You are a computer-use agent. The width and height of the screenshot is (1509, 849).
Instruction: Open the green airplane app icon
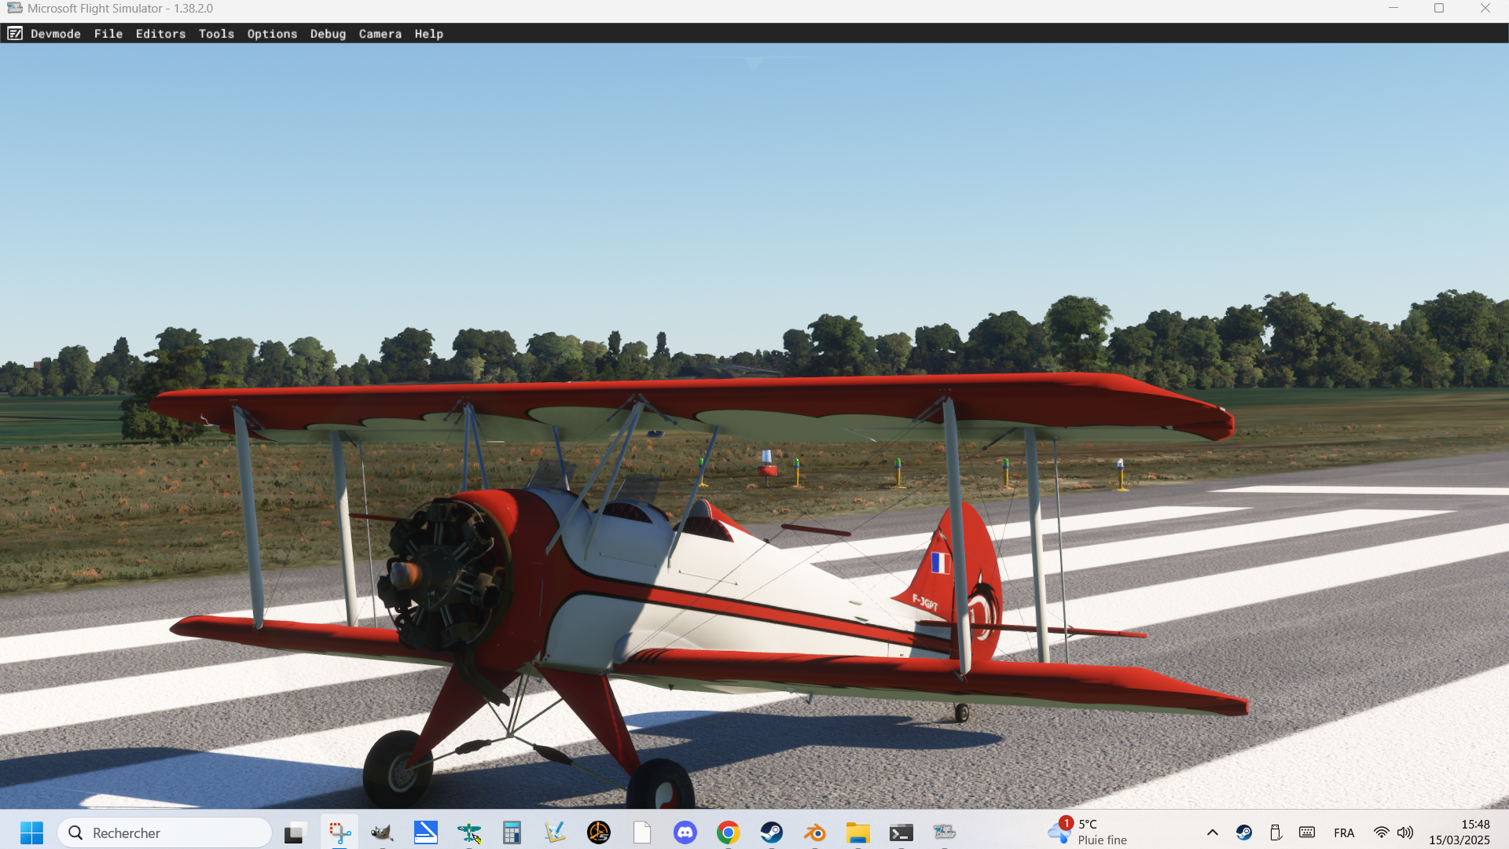pyautogui.click(x=469, y=832)
